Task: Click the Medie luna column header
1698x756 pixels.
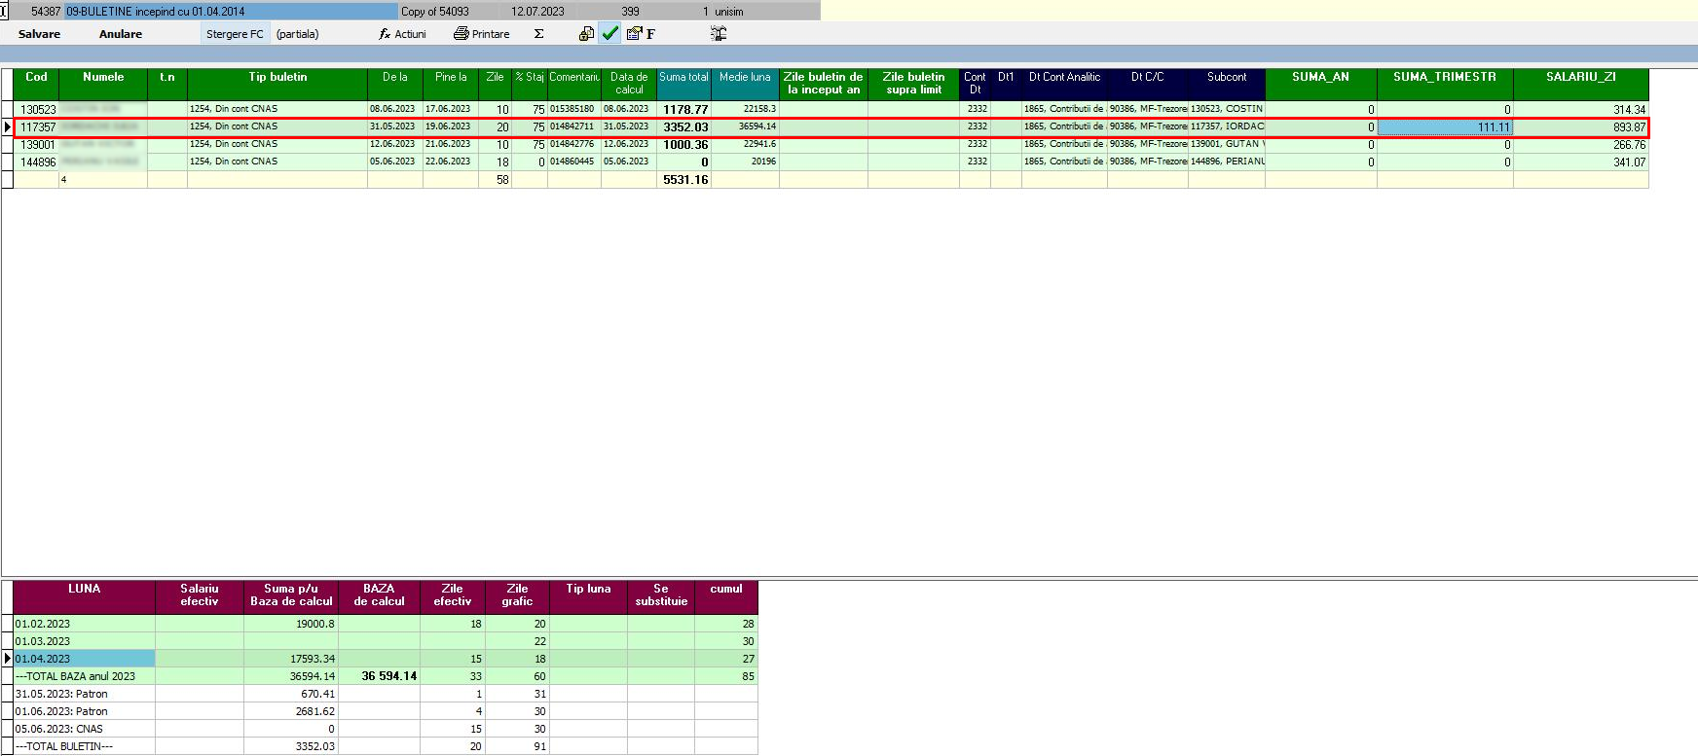Action: click(x=745, y=84)
